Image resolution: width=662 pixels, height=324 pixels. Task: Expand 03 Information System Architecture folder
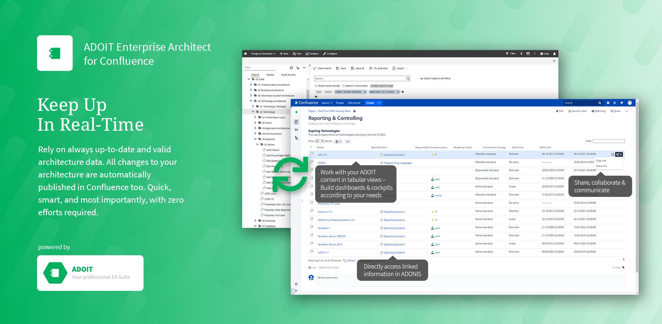tap(251, 95)
